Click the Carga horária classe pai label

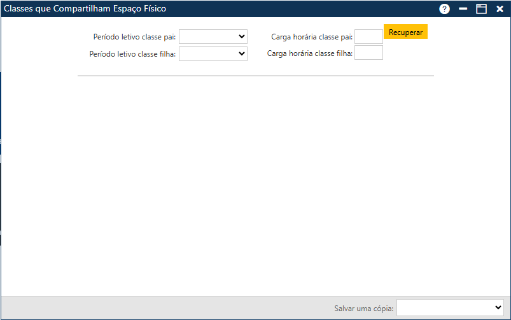click(x=311, y=38)
